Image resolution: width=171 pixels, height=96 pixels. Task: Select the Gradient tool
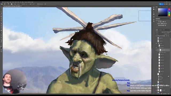click(1, 29)
